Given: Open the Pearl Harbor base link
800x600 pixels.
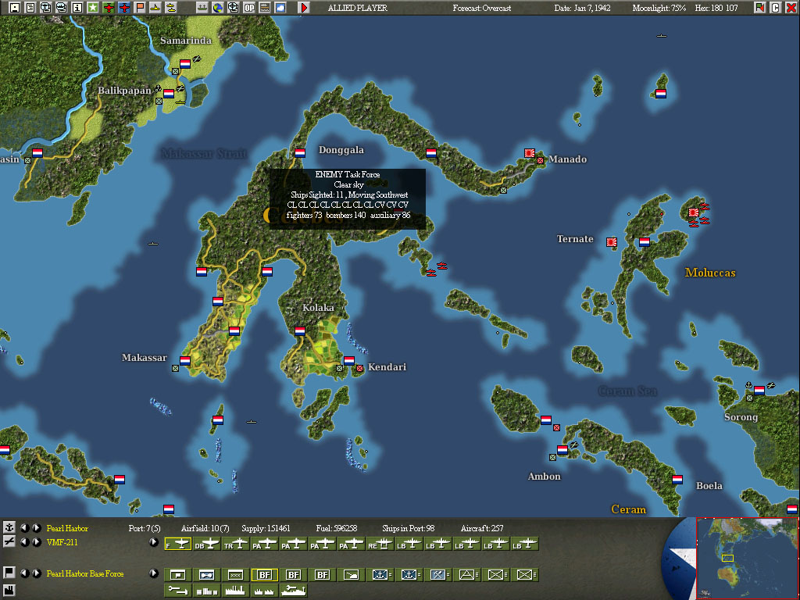Looking at the screenshot, I should (x=67, y=528).
